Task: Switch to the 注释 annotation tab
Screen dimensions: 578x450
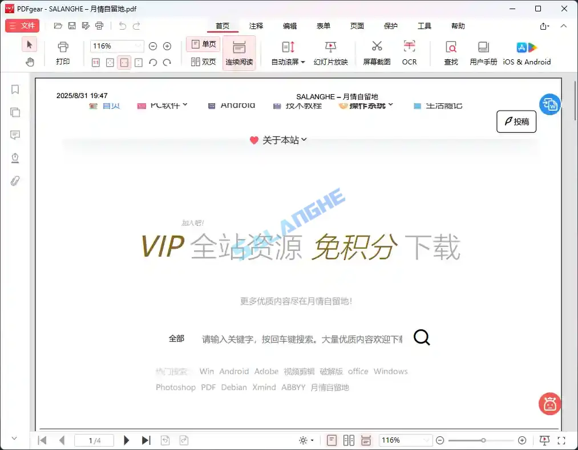Action: 256,26
